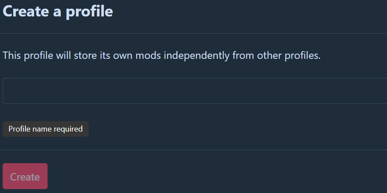
Task: Click the divider line above the Create button
Action: (x=195, y=150)
